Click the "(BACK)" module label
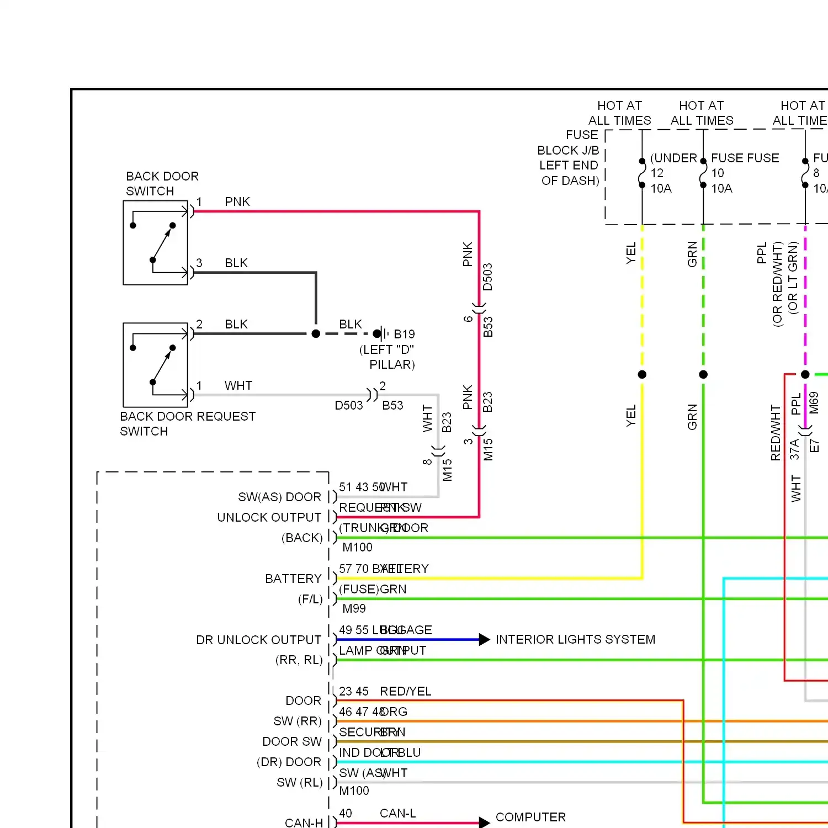 click(302, 538)
